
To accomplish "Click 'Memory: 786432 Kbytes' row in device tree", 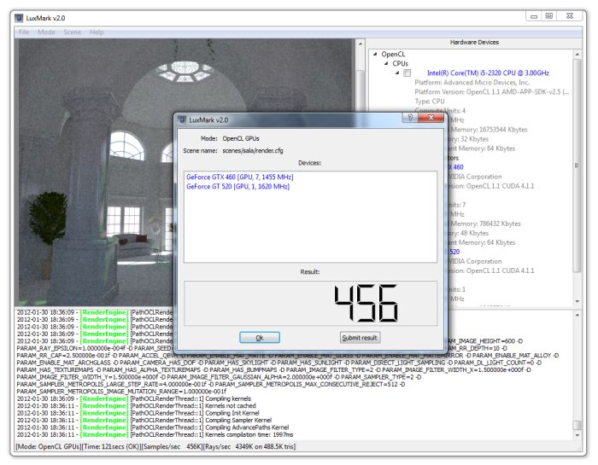I will pyautogui.click(x=485, y=224).
